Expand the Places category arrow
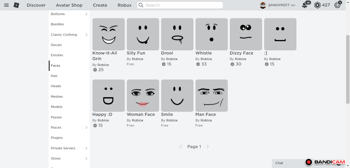Viewport: 350px width, 168px height. (86, 128)
